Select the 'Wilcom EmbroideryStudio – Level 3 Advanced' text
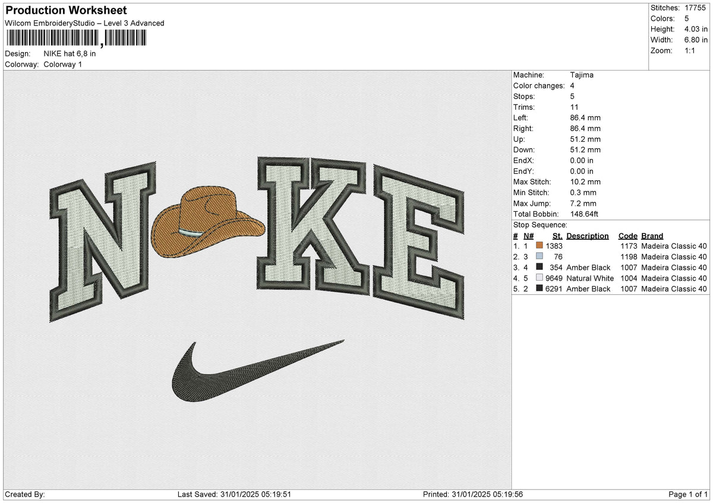 point(84,23)
